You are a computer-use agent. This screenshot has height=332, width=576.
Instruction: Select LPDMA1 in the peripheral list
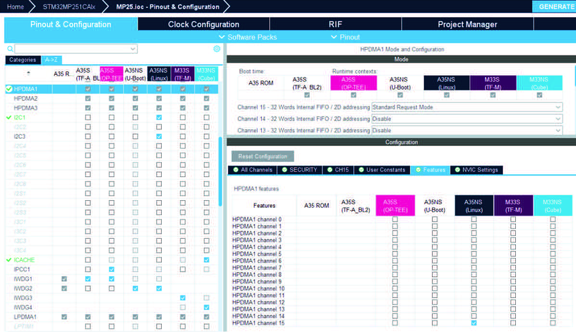click(x=25, y=317)
